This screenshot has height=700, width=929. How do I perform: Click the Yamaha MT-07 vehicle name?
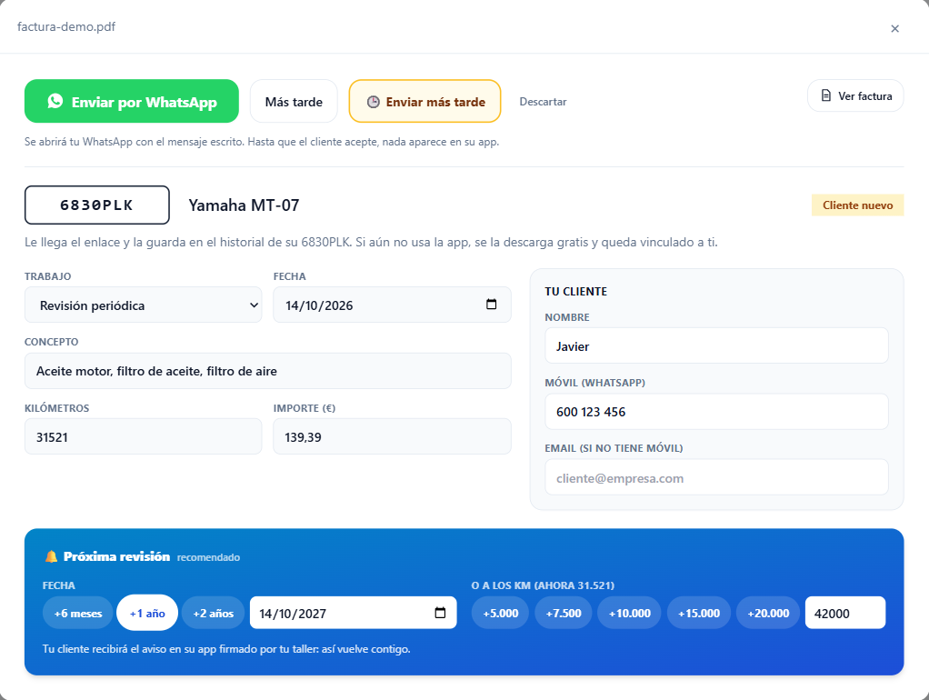tap(245, 205)
